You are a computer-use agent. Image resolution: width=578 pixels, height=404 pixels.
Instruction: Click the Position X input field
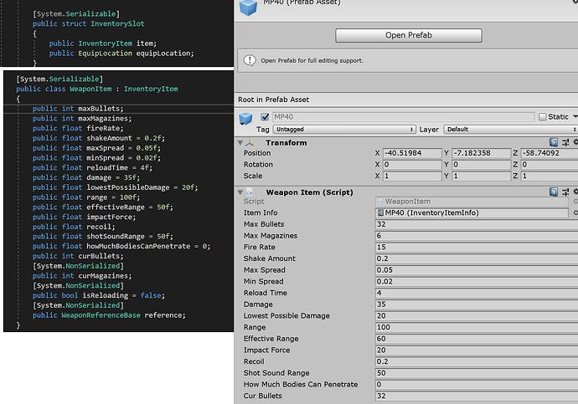click(x=411, y=153)
